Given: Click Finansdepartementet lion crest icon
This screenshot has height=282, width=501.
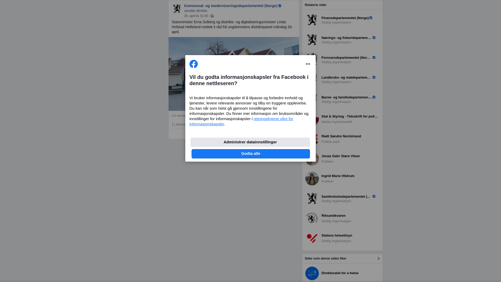Looking at the screenshot, I should [x=312, y=20].
